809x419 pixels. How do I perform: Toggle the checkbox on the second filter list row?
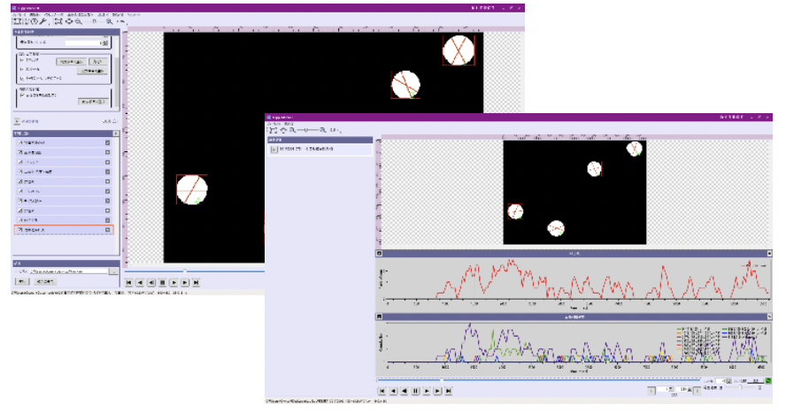[19, 153]
